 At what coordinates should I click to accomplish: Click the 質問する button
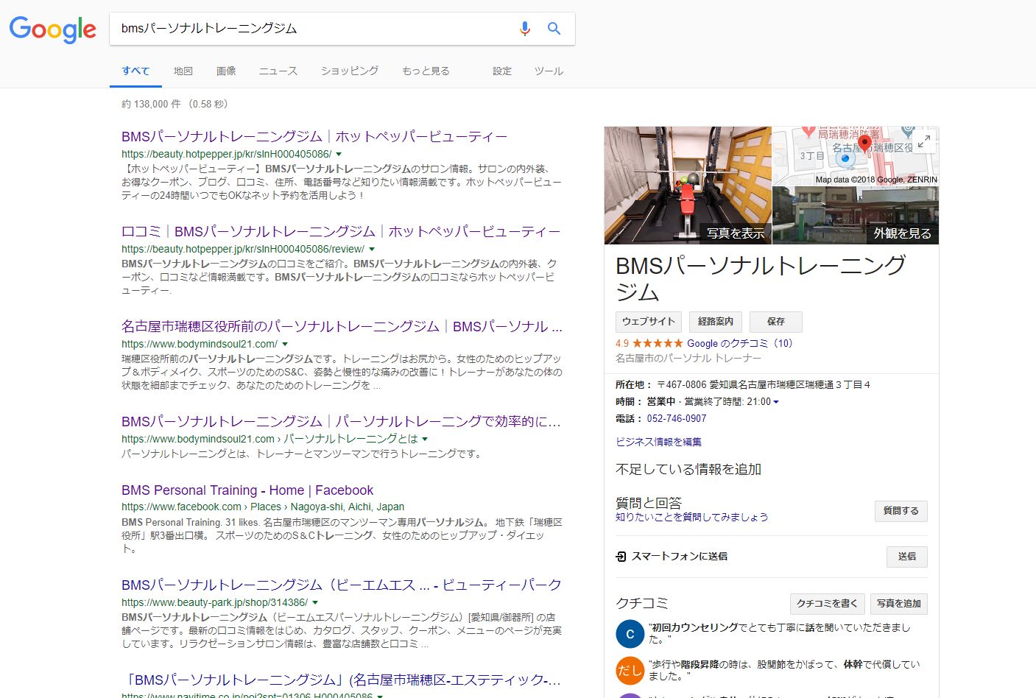click(901, 511)
